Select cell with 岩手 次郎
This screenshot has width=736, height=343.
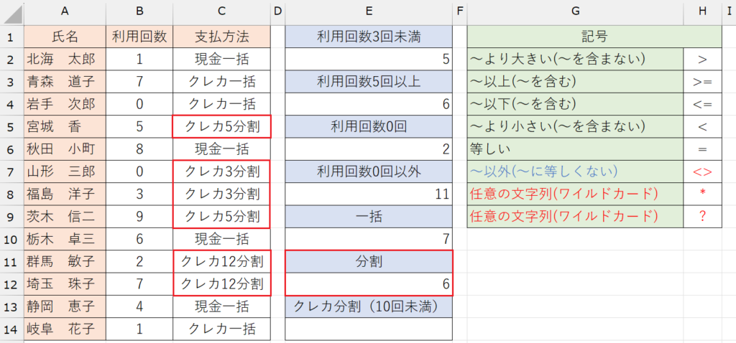click(65, 104)
